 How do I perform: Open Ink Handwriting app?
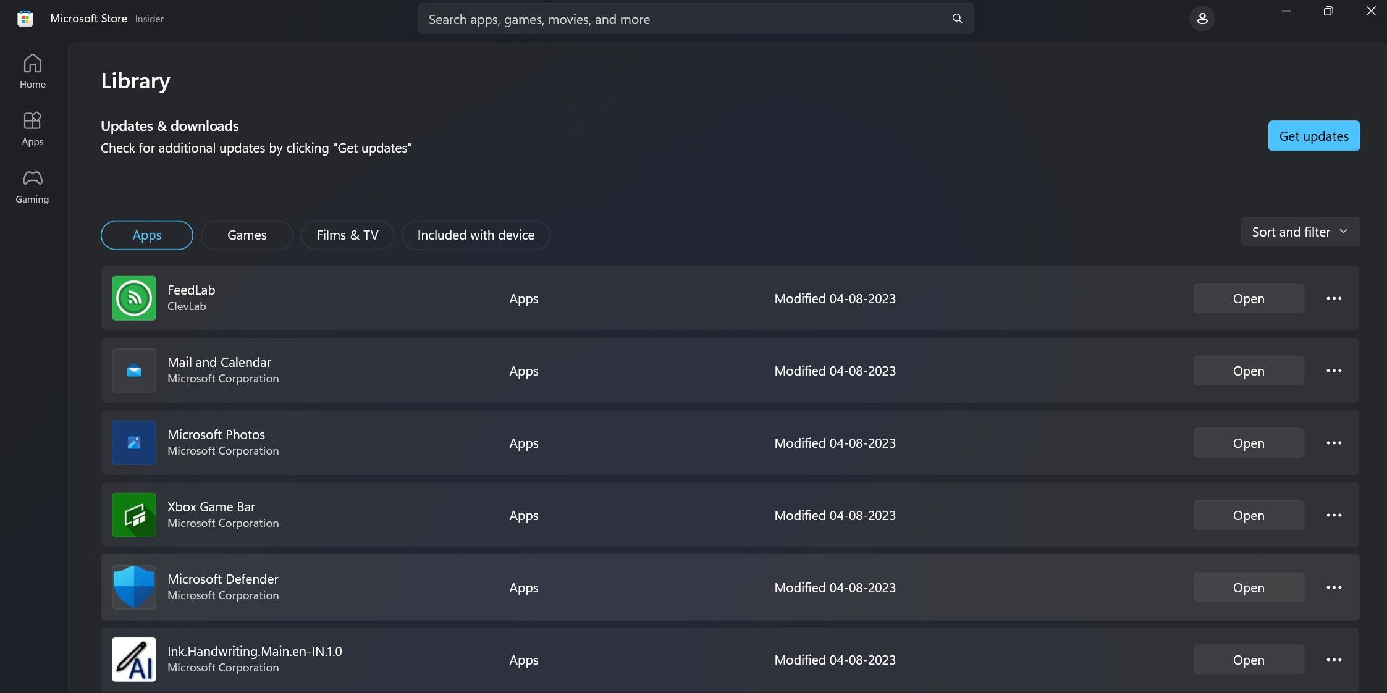tap(1248, 658)
